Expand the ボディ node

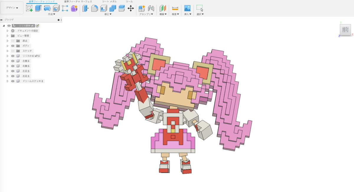[x=8, y=46]
